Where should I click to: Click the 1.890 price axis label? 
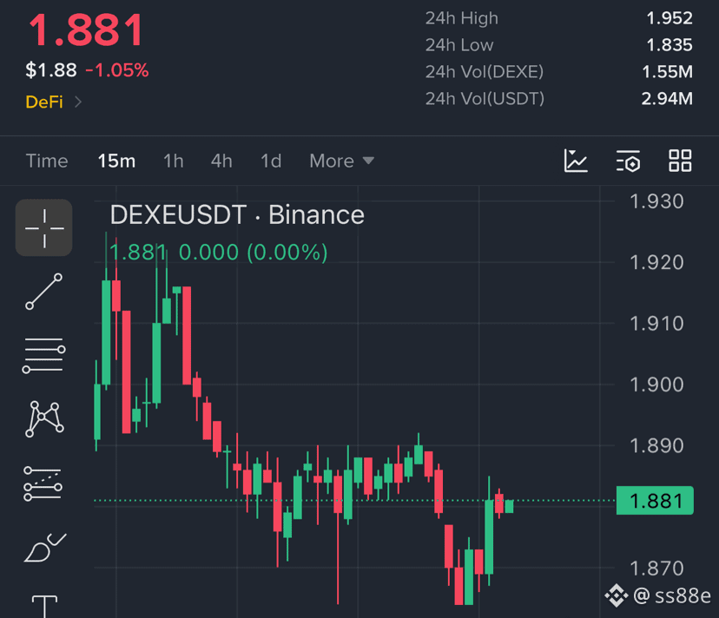pyautogui.click(x=656, y=445)
